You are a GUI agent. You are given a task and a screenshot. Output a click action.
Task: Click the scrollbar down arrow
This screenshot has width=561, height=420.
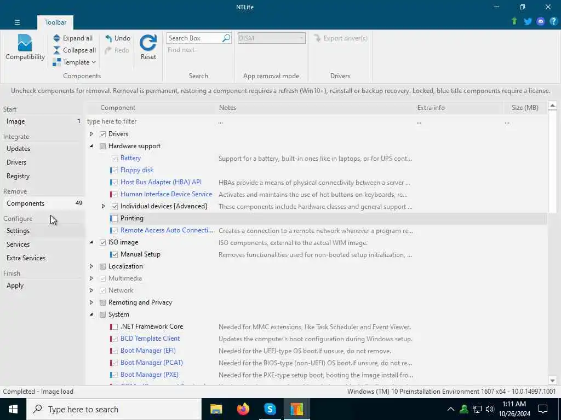tap(552, 381)
